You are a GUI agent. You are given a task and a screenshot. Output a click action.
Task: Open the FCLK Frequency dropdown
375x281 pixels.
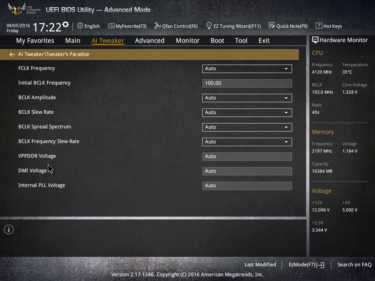point(247,68)
